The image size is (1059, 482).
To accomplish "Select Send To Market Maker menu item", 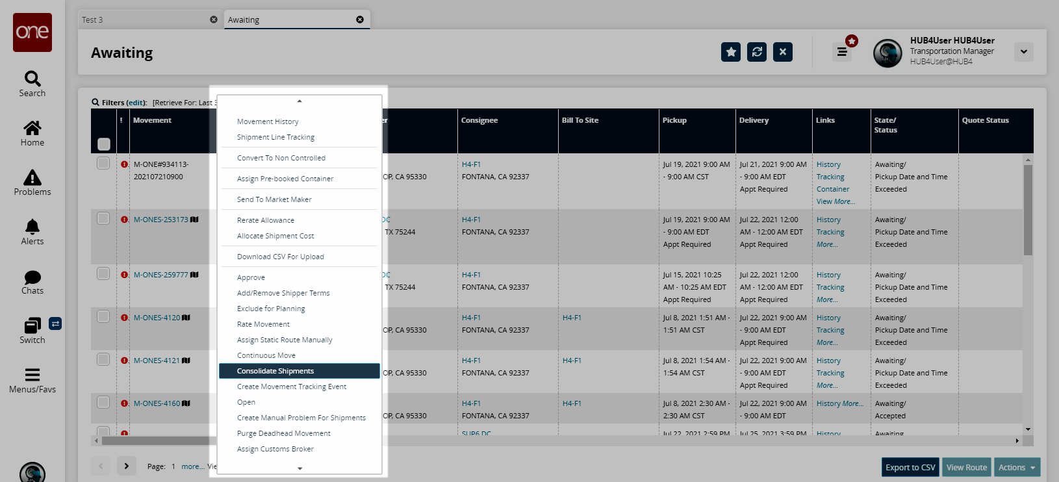I will coord(274,199).
